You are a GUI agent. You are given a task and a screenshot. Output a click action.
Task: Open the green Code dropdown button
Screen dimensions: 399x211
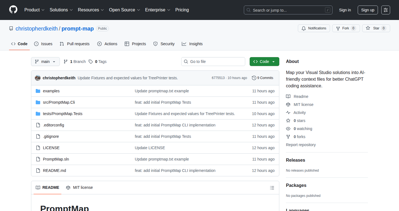click(x=264, y=62)
